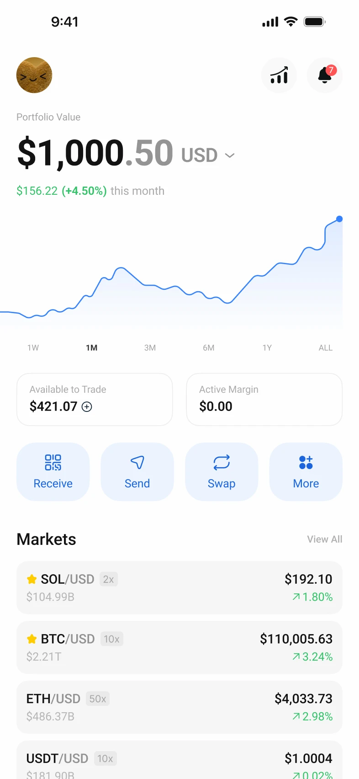Show the ALL time chart range
359x779 pixels.
click(x=326, y=348)
